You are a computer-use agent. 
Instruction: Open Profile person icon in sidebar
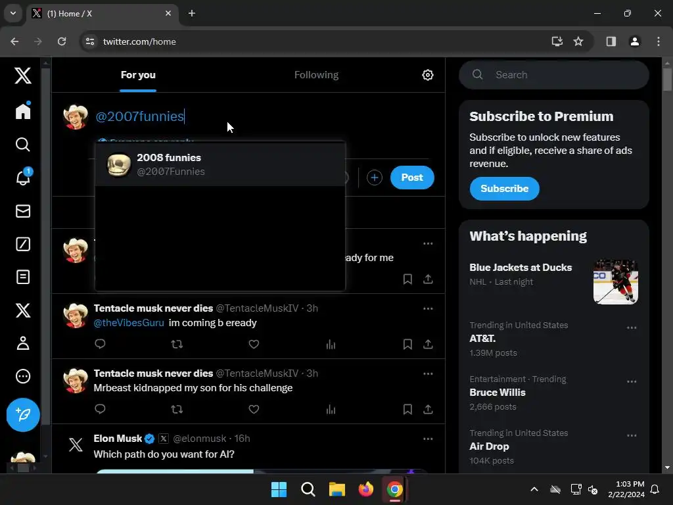tap(23, 343)
